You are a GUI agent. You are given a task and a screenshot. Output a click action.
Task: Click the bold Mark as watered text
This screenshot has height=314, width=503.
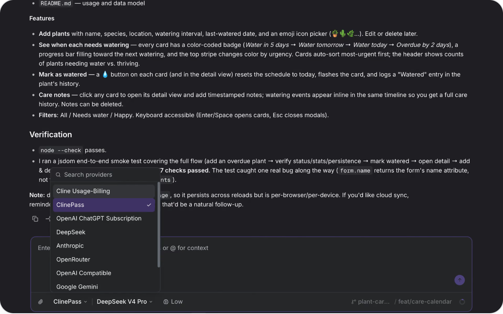click(63, 74)
